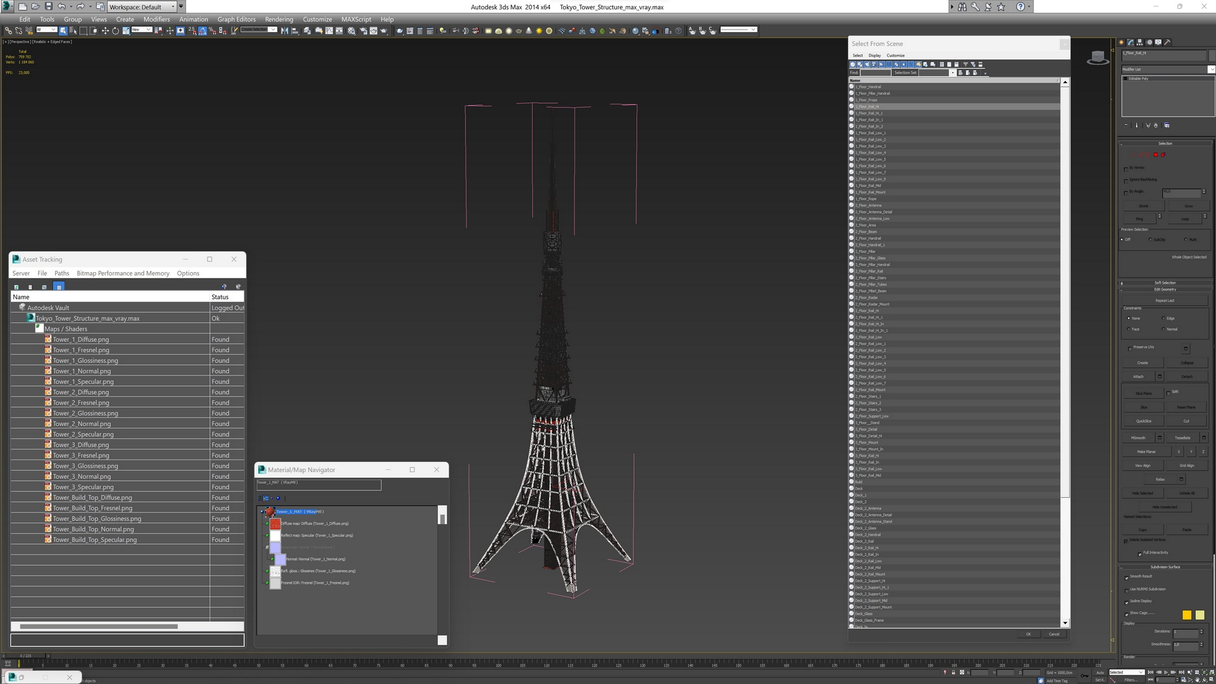1216x684 pixels.
Task: Click the Find field in Select From Scene
Action: coord(875,73)
